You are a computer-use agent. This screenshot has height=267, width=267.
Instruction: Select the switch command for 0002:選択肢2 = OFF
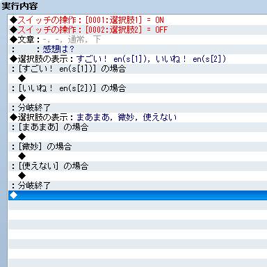(x=138, y=30)
